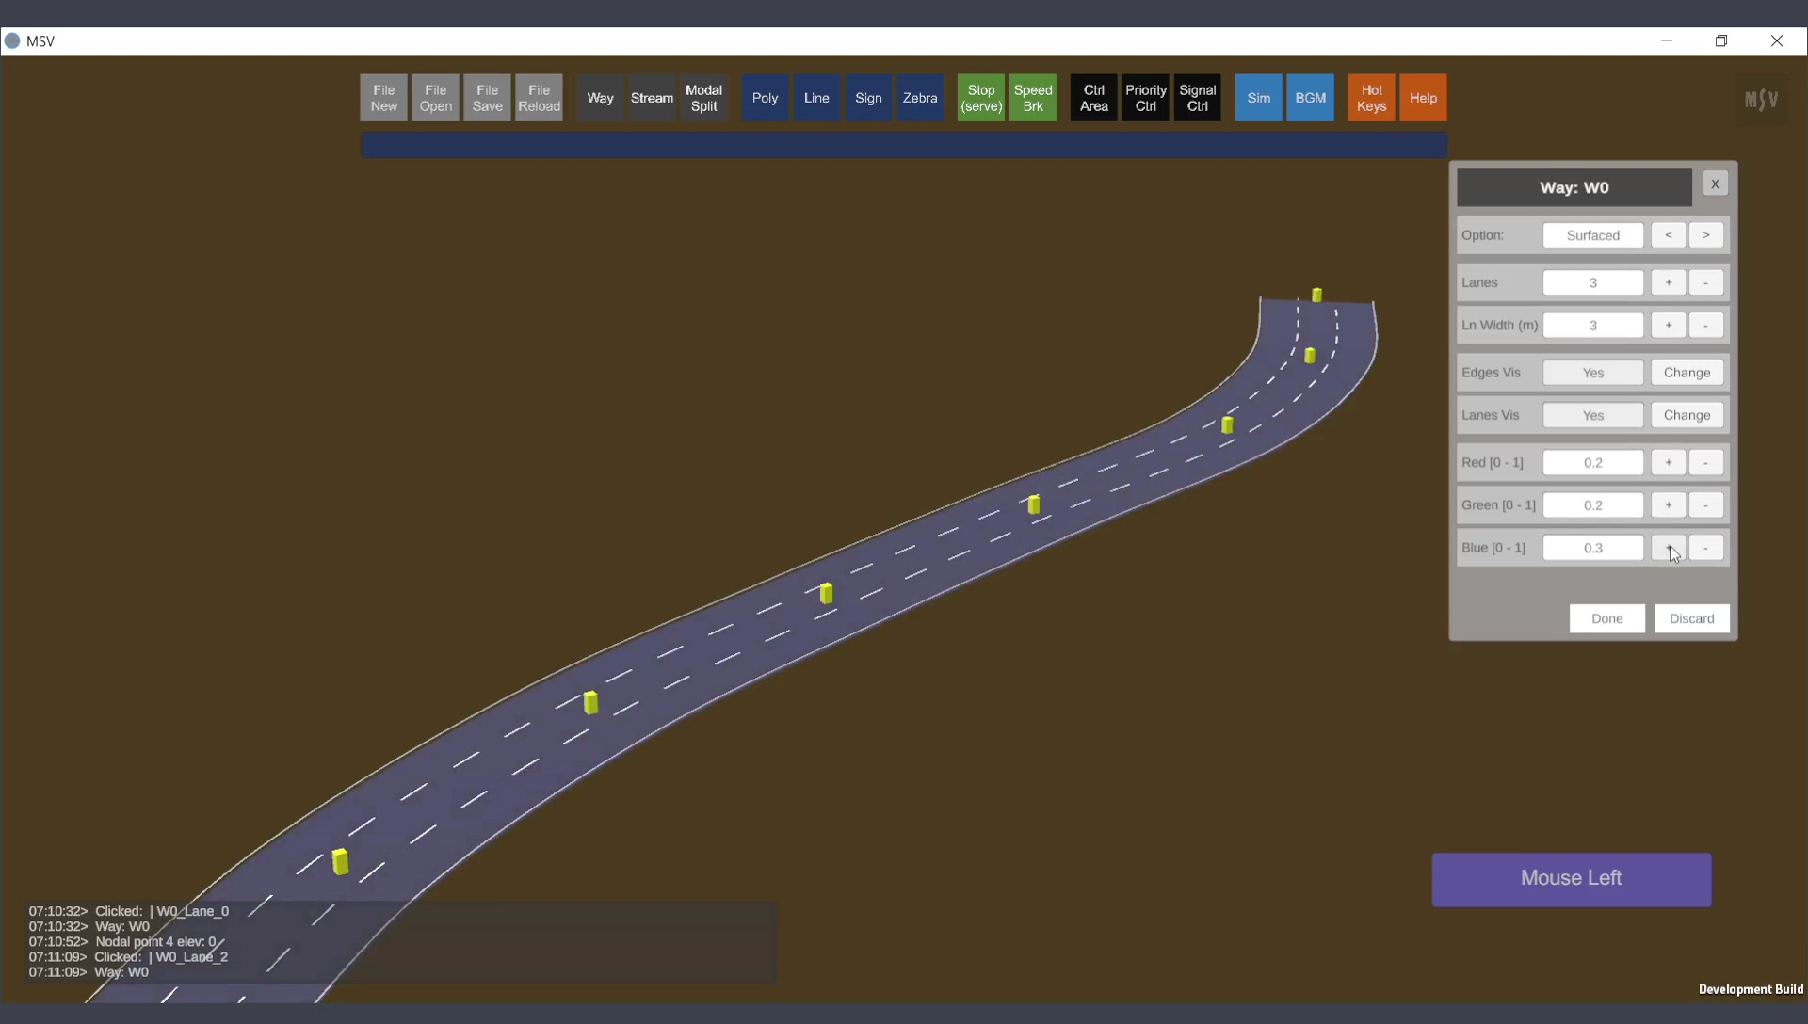The height and width of the screenshot is (1024, 1808).
Task: Switch to next surface option arrow
Action: pyautogui.click(x=1705, y=235)
